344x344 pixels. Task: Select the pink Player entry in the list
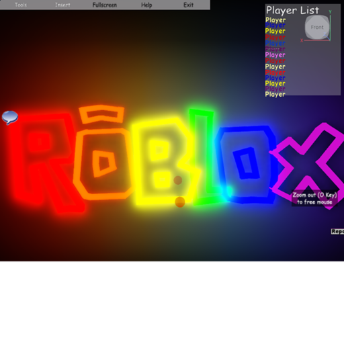(275, 55)
